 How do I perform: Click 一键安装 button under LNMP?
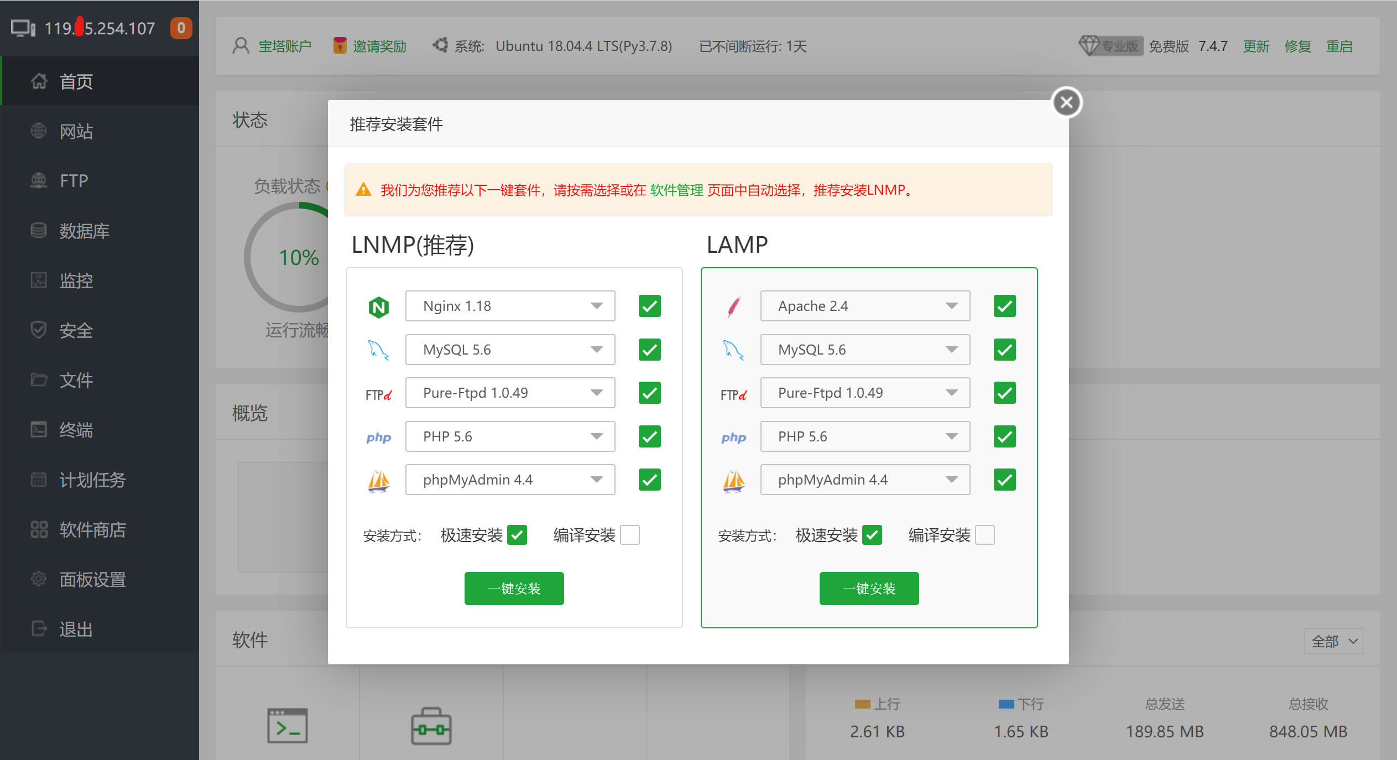514,589
